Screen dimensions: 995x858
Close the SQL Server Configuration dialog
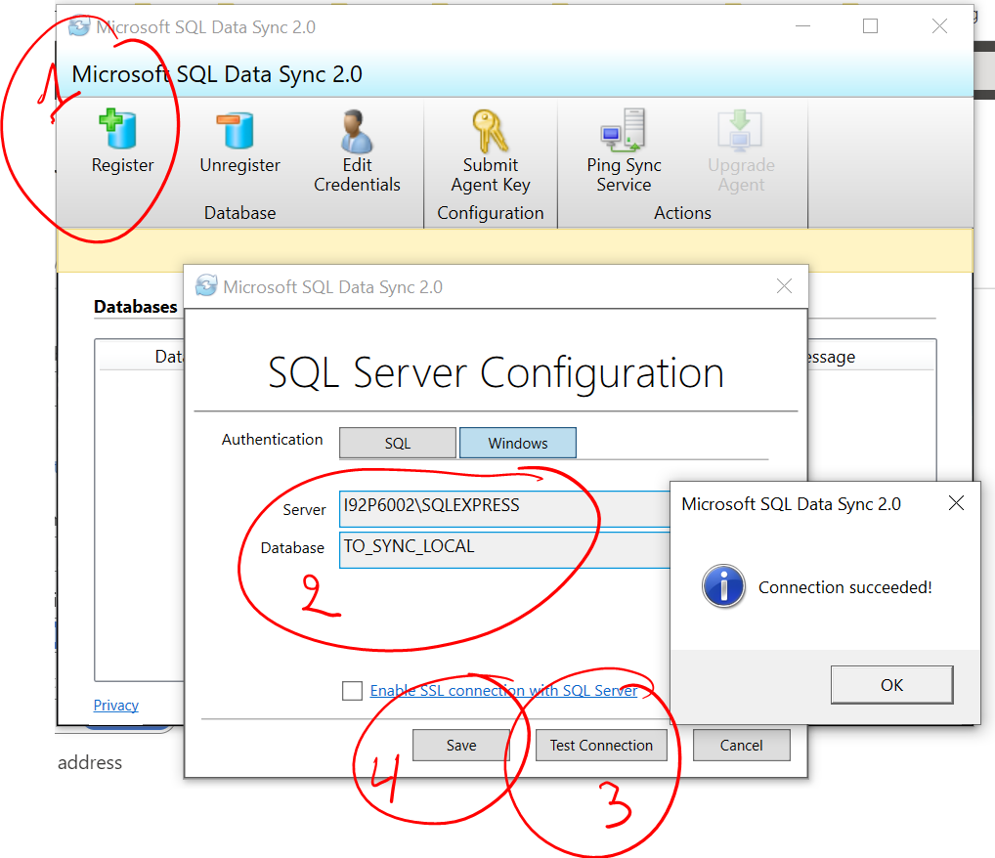point(784,286)
